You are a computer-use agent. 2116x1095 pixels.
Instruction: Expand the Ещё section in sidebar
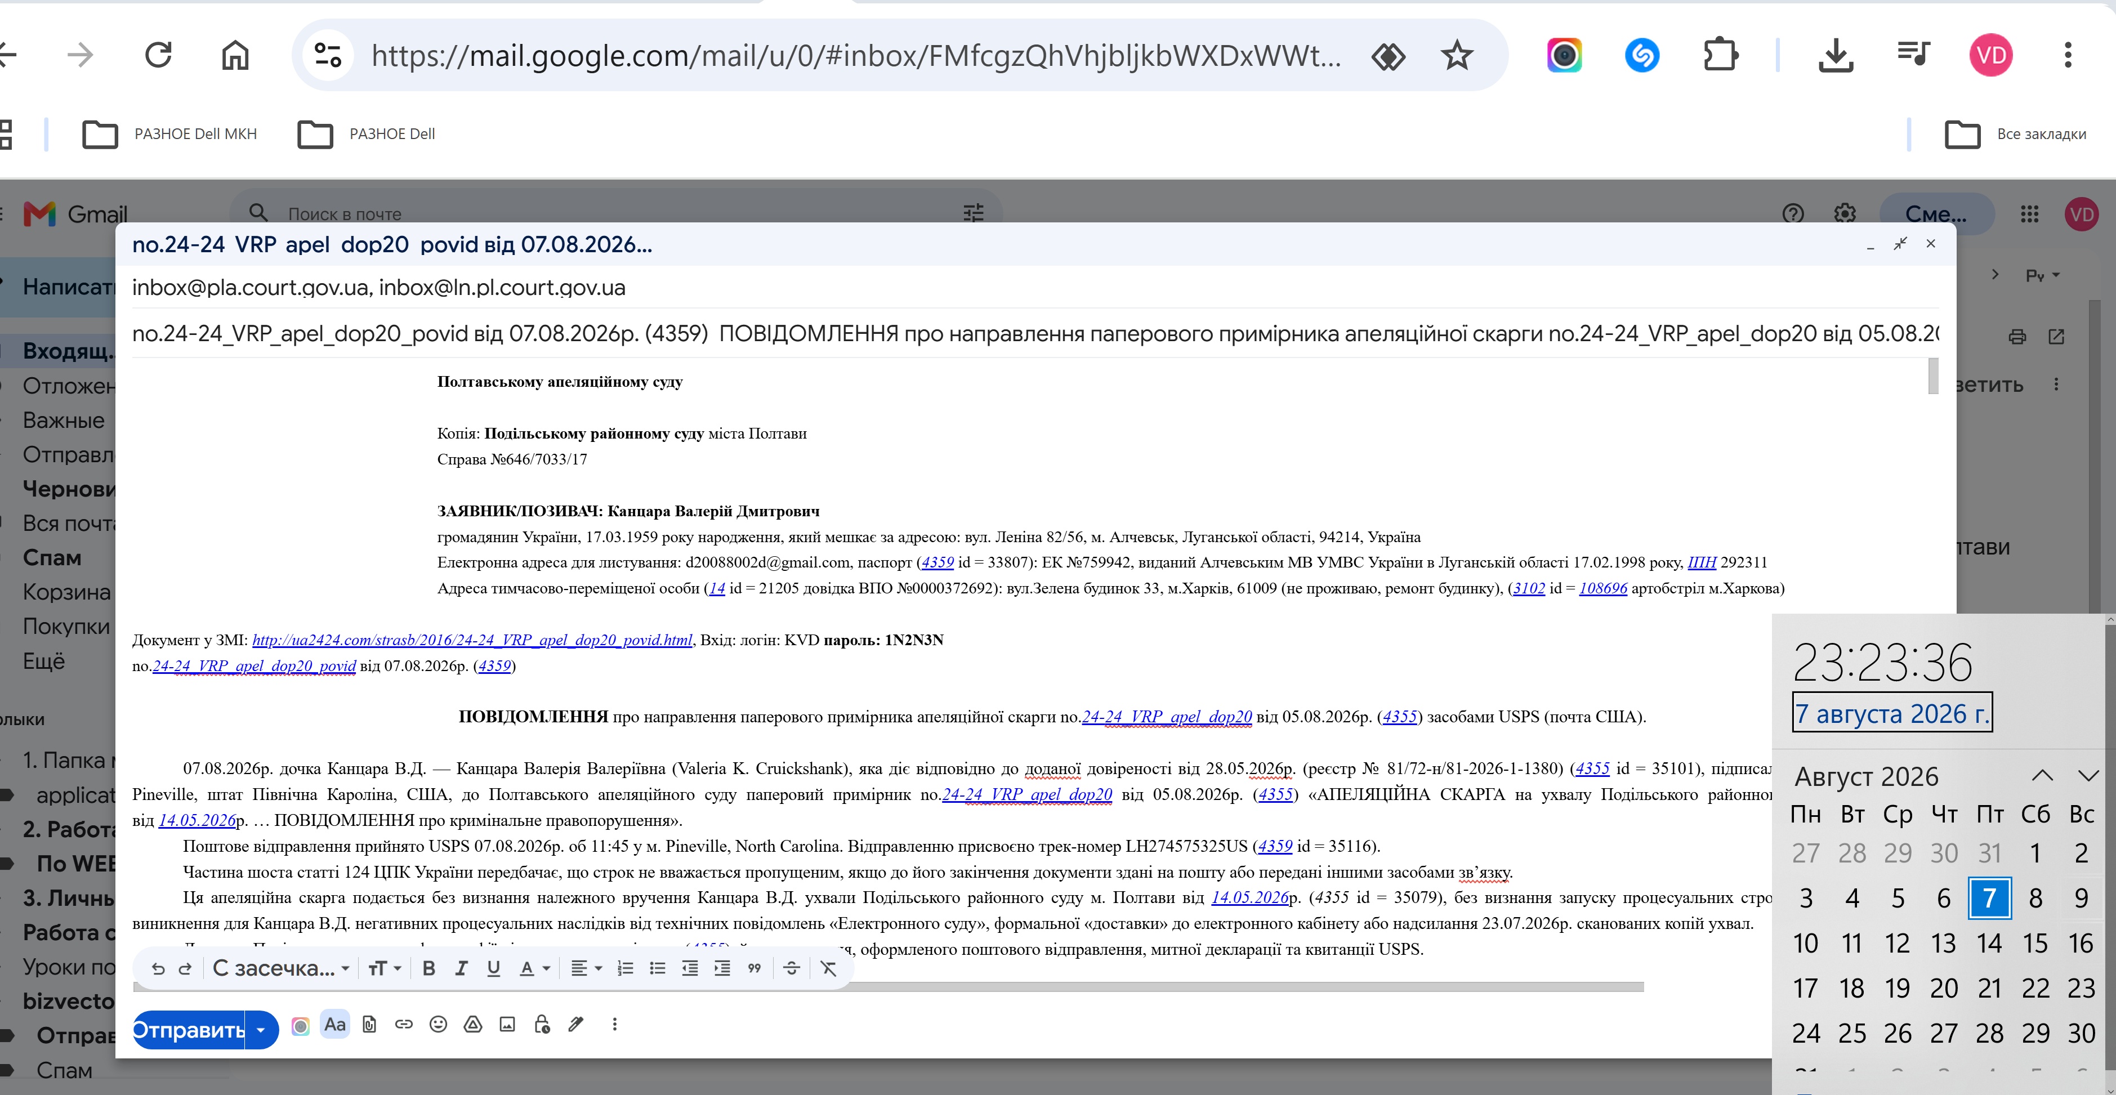[x=43, y=662]
